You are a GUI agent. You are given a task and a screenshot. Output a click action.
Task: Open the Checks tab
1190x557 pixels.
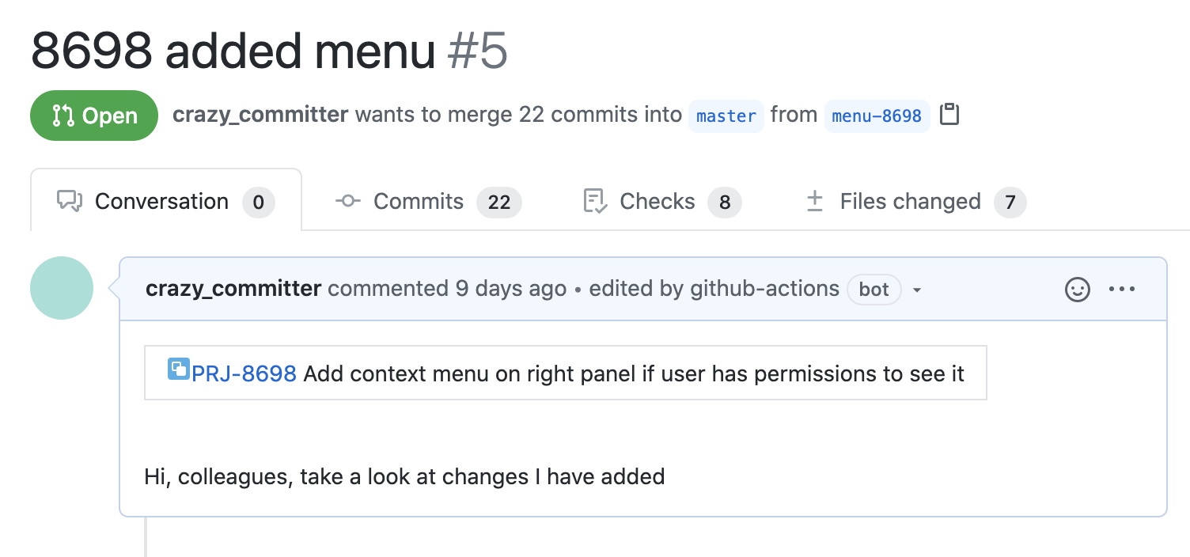[x=661, y=202]
